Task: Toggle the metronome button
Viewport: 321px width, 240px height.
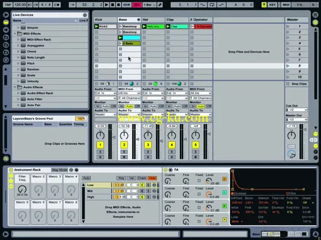Action: point(57,4)
